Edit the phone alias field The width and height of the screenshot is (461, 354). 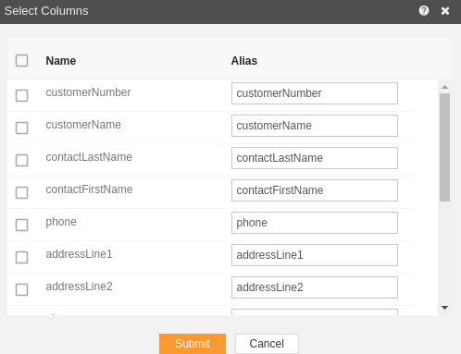pyautogui.click(x=315, y=223)
